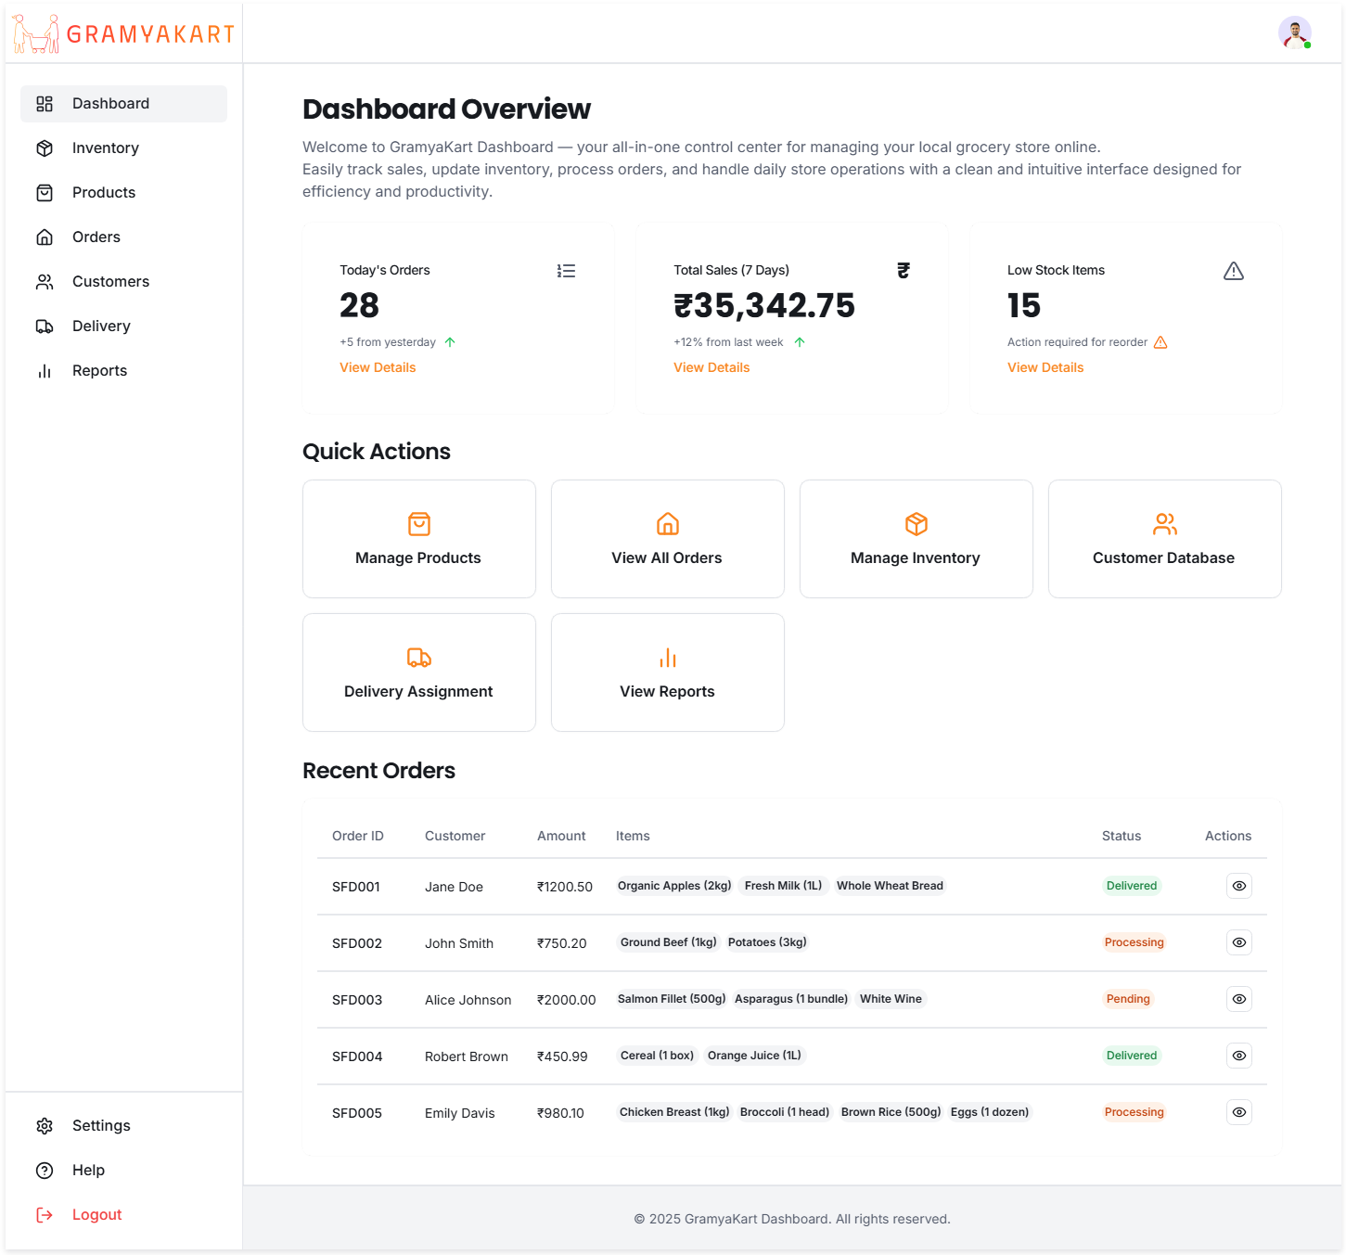Click the Reports bar-chart icon
This screenshot has width=1346, height=1255.
[x=45, y=370]
